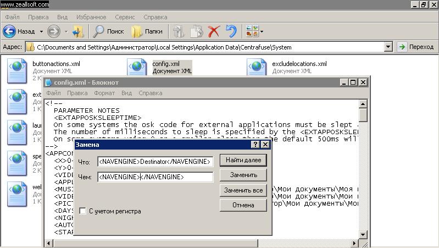The width and height of the screenshot is (439, 248).
Task: Expand the address bar dropdown
Action: (x=388, y=47)
